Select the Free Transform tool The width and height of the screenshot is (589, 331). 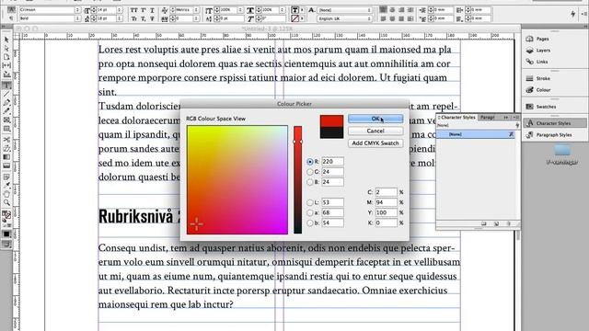pyautogui.click(x=6, y=148)
